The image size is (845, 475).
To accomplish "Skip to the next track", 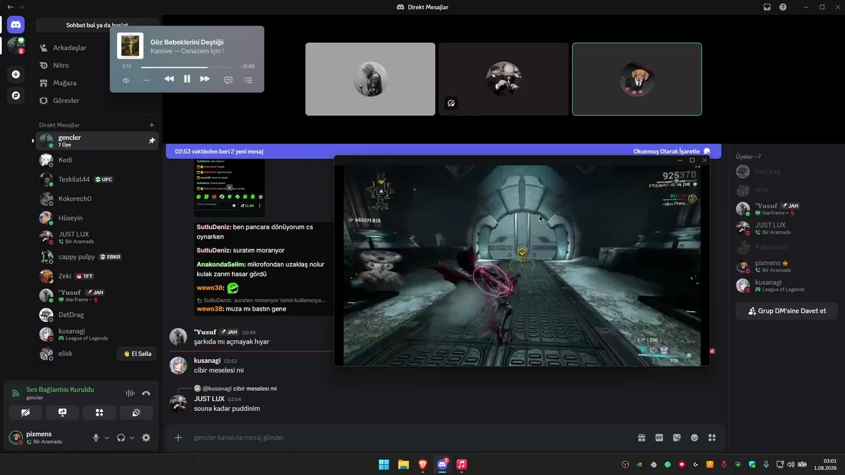I will pos(205,79).
